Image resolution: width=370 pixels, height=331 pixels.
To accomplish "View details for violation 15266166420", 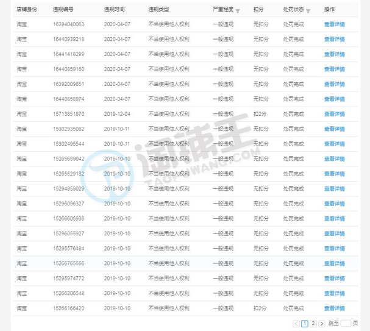I will coord(334,308).
